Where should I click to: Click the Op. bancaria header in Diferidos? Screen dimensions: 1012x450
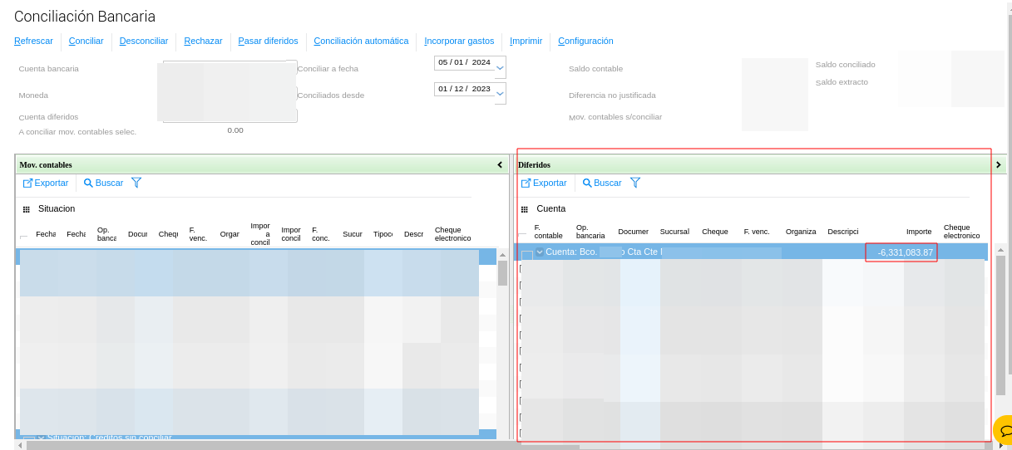coord(590,232)
